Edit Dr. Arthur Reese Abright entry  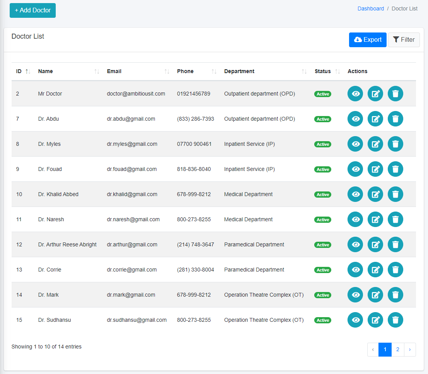pyautogui.click(x=375, y=244)
